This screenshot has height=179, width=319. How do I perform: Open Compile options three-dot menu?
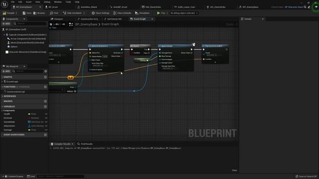16,13
